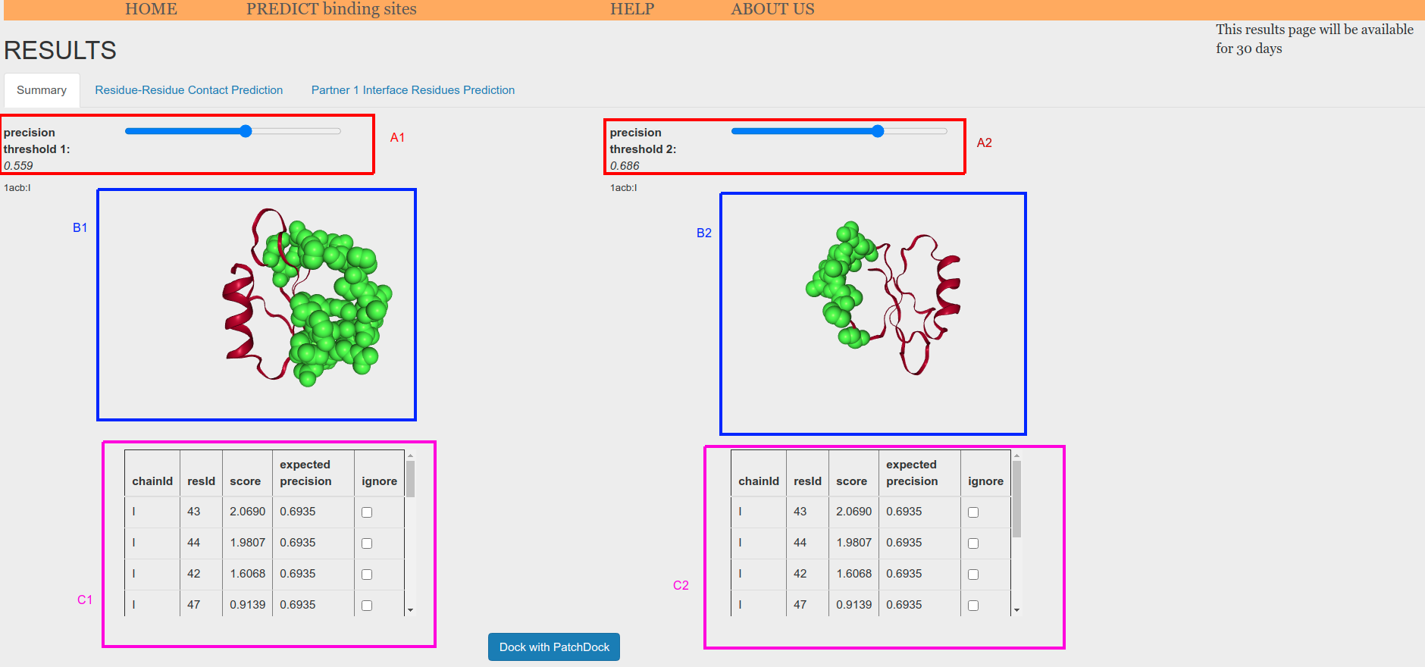The image size is (1425, 667).
Task: Click score 2.0690 in left table
Action: [247, 512]
